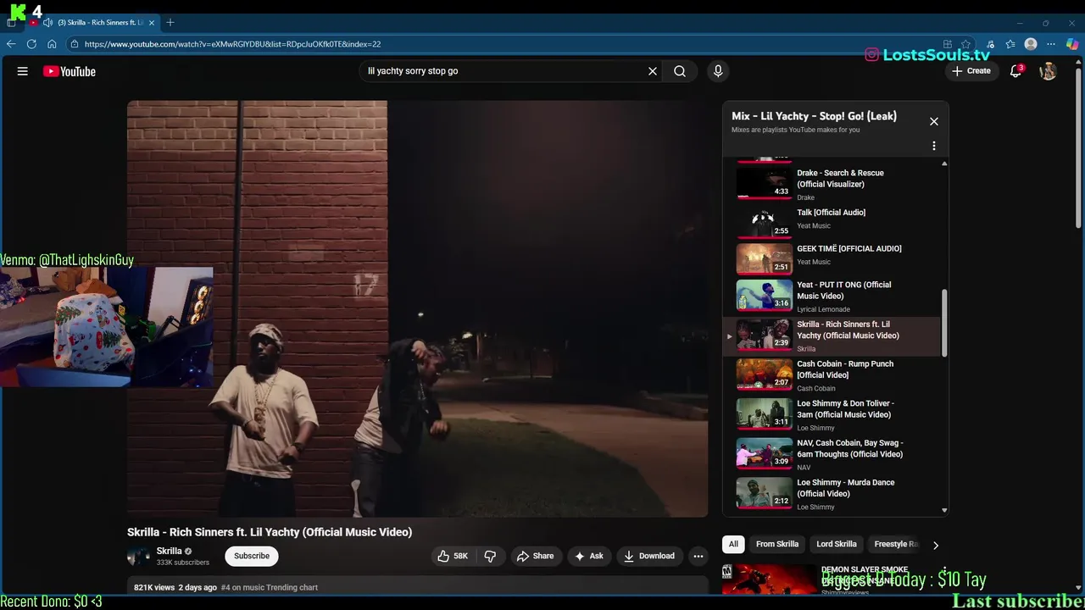Open browser settings and more menu

click(1052, 44)
